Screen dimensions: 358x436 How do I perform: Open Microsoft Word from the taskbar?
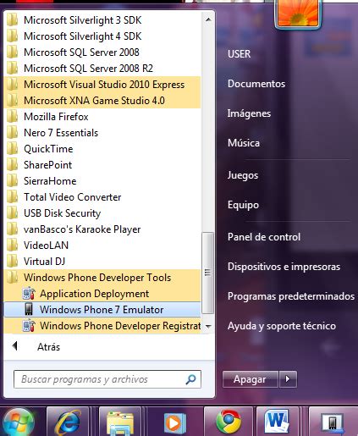pyautogui.click(x=277, y=422)
